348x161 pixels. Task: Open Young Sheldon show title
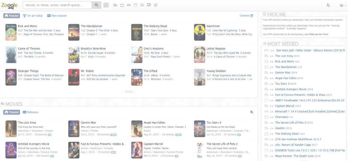(216, 71)
